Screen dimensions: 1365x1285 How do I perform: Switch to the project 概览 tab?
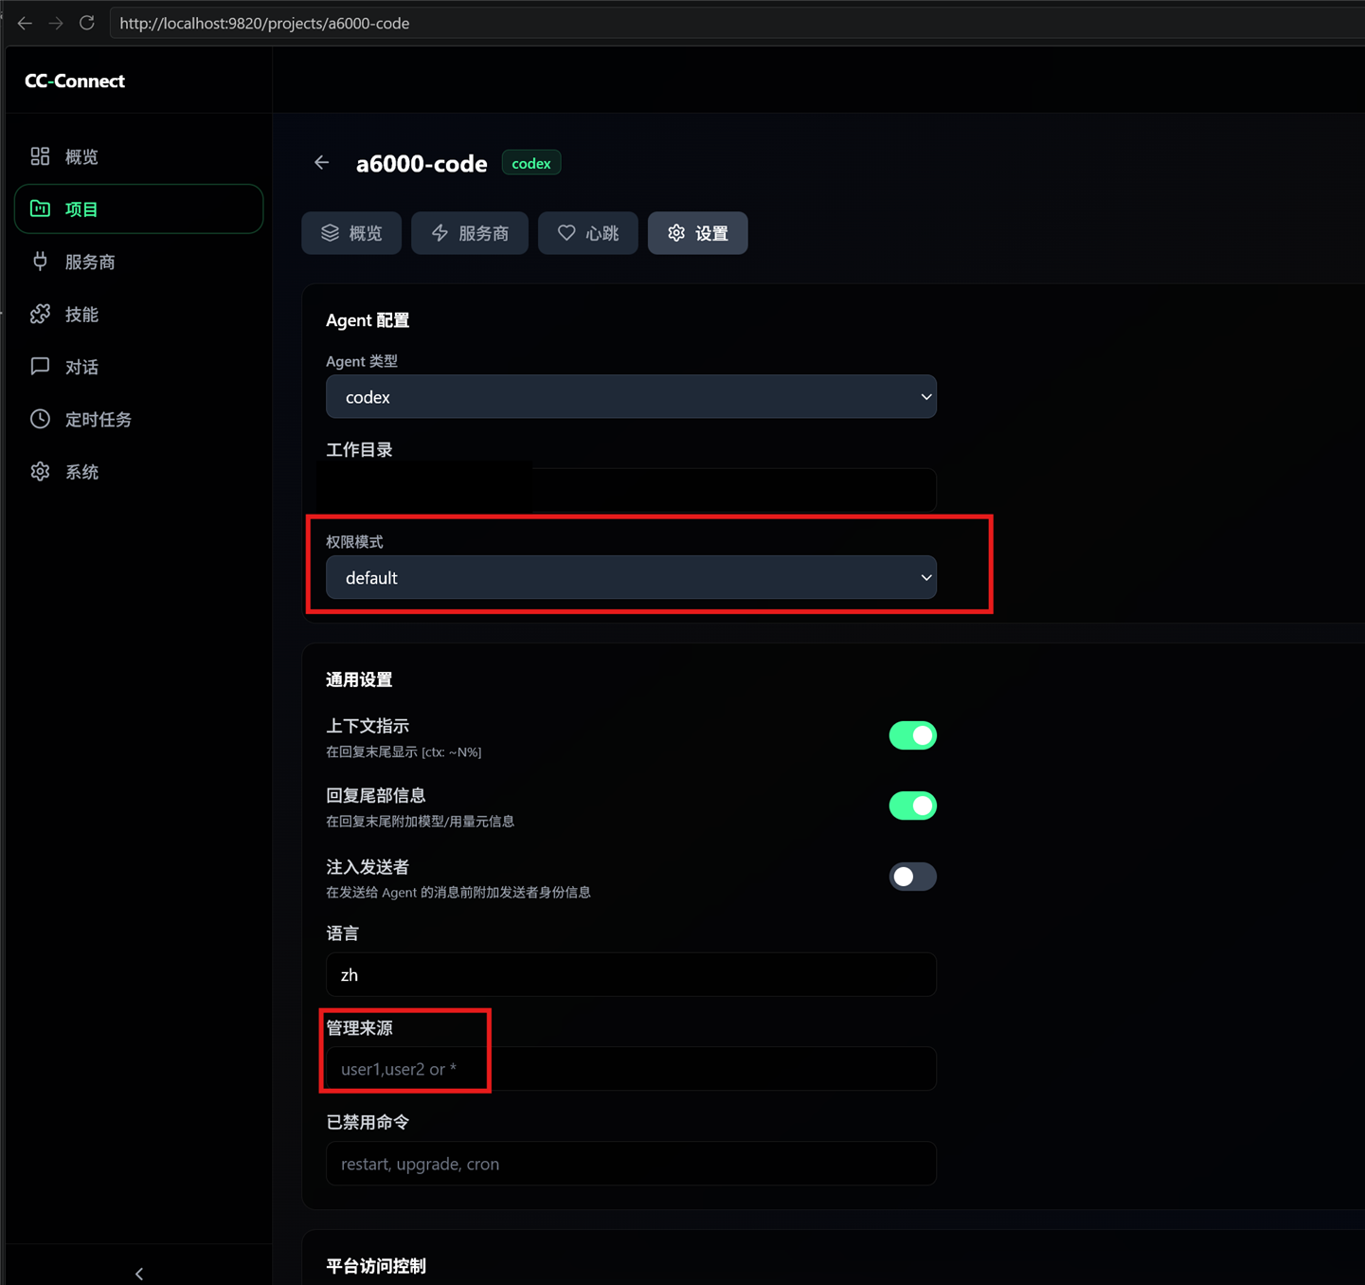351,233
